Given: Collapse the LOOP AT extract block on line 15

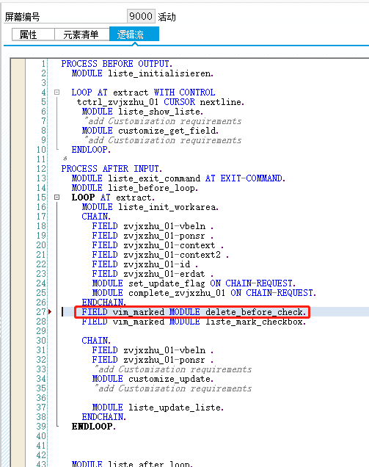Looking at the screenshot, I should click(56, 198).
